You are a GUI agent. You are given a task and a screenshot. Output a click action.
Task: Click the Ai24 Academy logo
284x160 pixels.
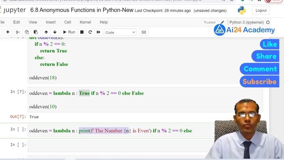[244, 30]
